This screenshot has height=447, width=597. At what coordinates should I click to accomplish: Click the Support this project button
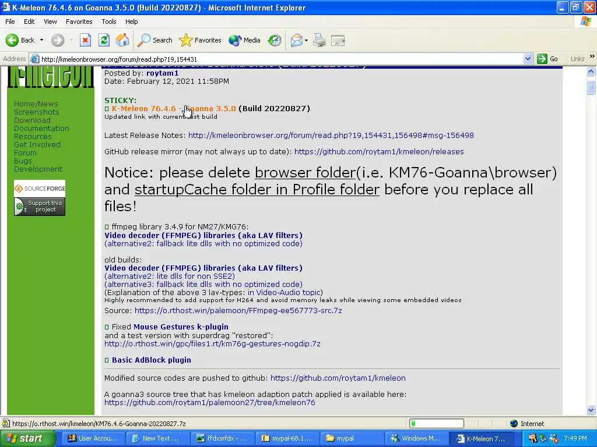coord(40,207)
